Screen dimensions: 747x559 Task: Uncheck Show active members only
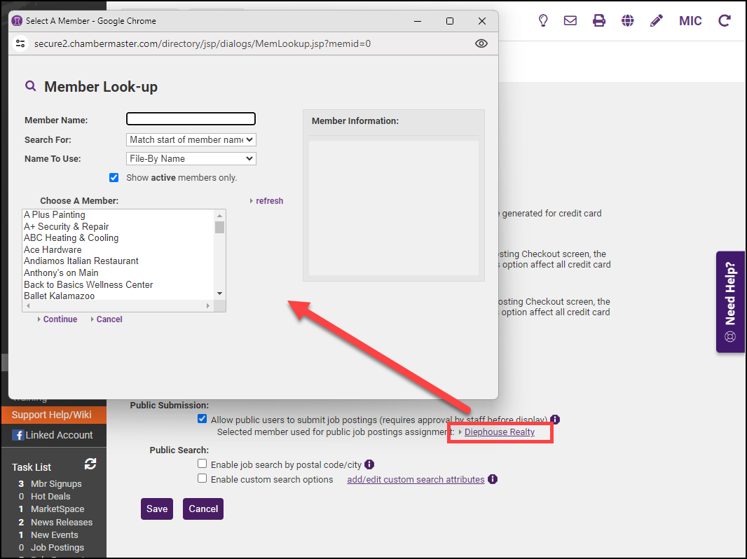[114, 177]
